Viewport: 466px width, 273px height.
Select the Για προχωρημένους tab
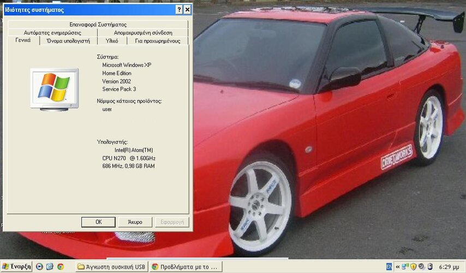158,41
